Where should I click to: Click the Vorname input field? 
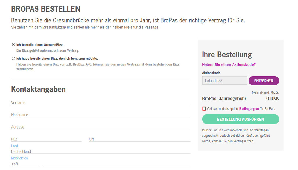click(101, 102)
